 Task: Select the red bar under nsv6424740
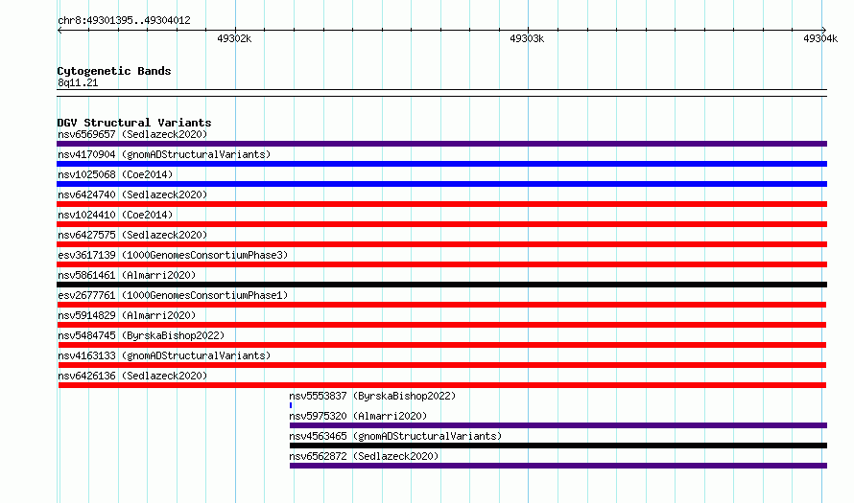click(441, 204)
